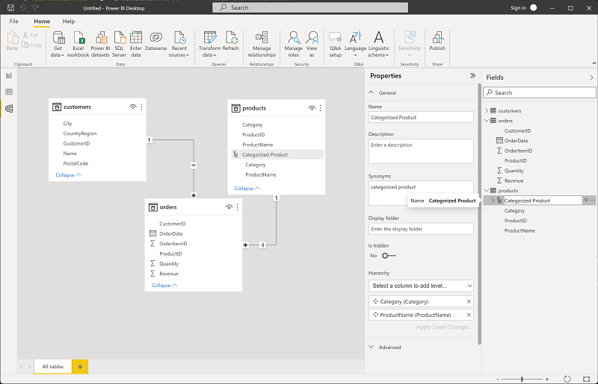The image size is (598, 384).
Task: Click the Display folder field
Action: coord(421,229)
